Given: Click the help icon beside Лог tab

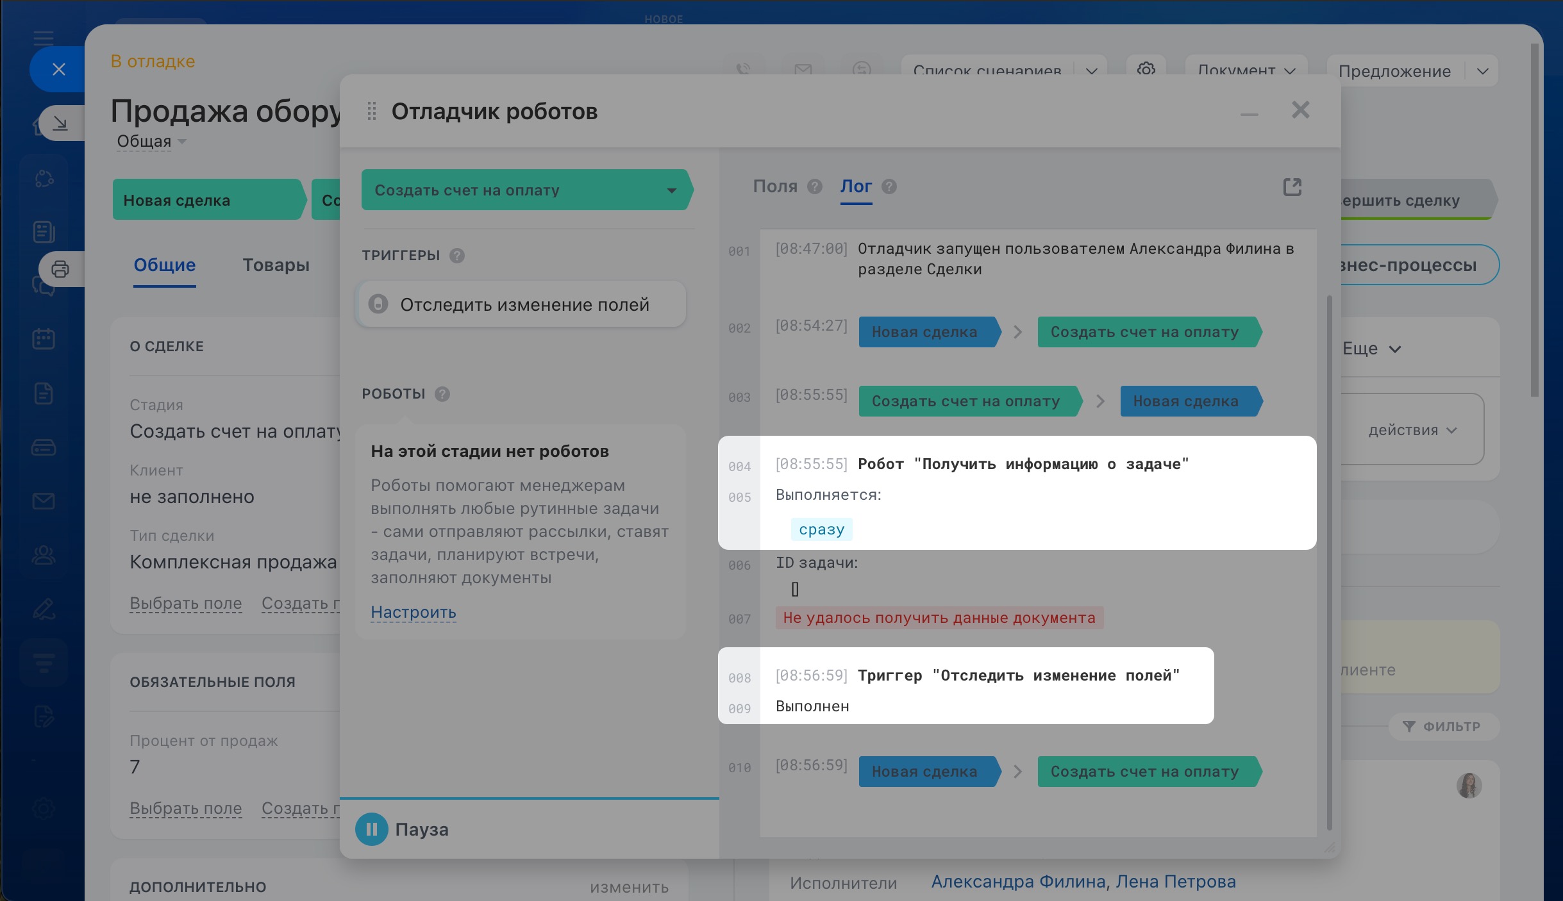Looking at the screenshot, I should (889, 186).
